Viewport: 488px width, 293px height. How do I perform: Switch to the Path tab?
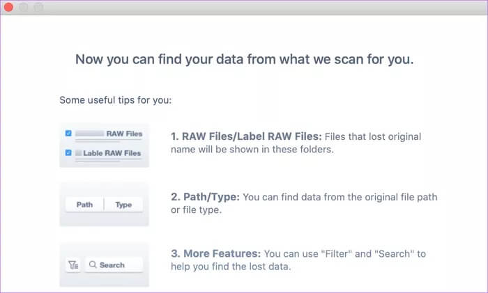click(84, 205)
